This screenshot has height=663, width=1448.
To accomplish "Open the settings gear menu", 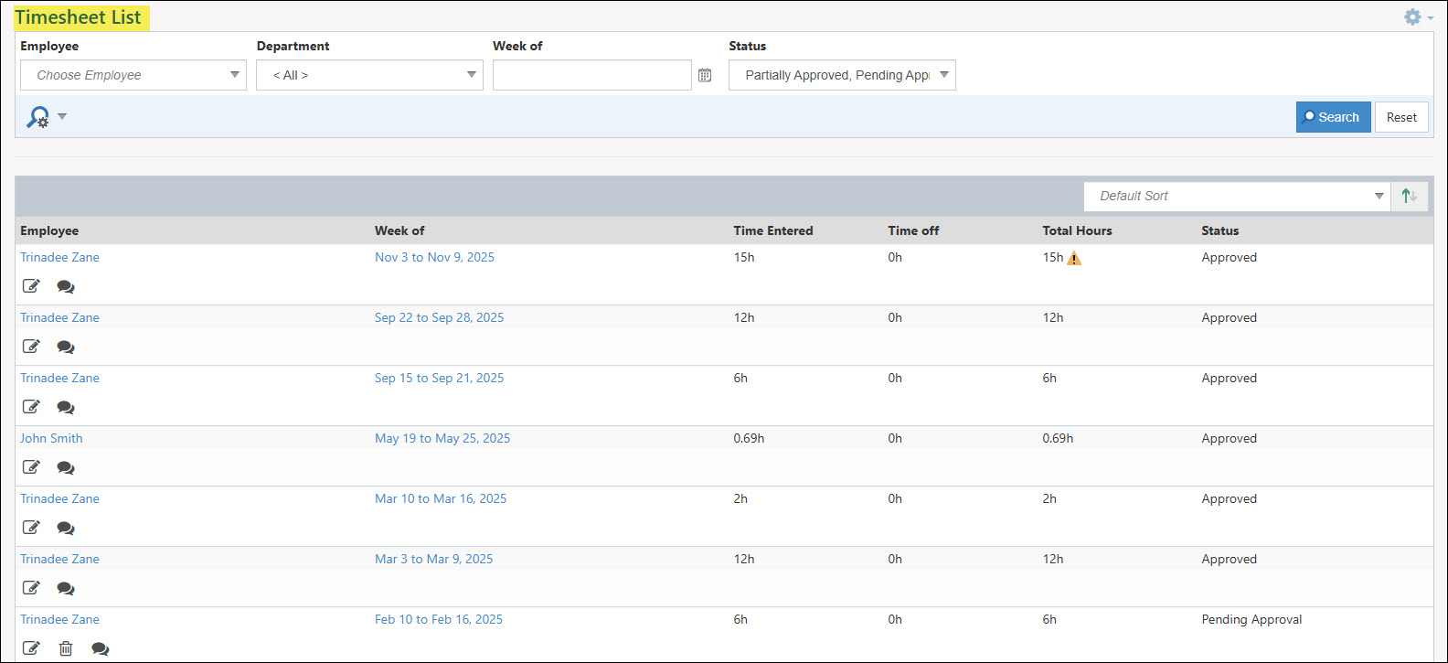I will click(1418, 17).
